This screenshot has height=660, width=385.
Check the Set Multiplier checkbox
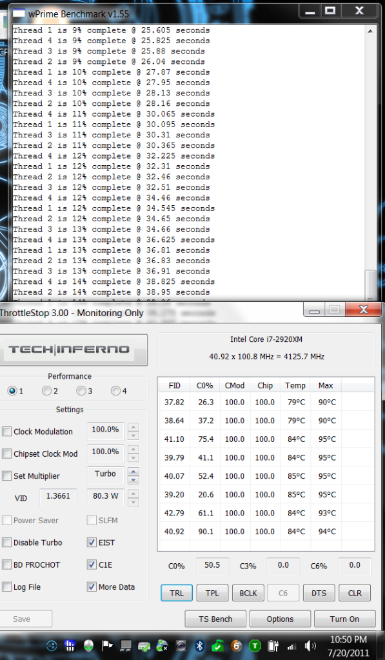[6, 476]
